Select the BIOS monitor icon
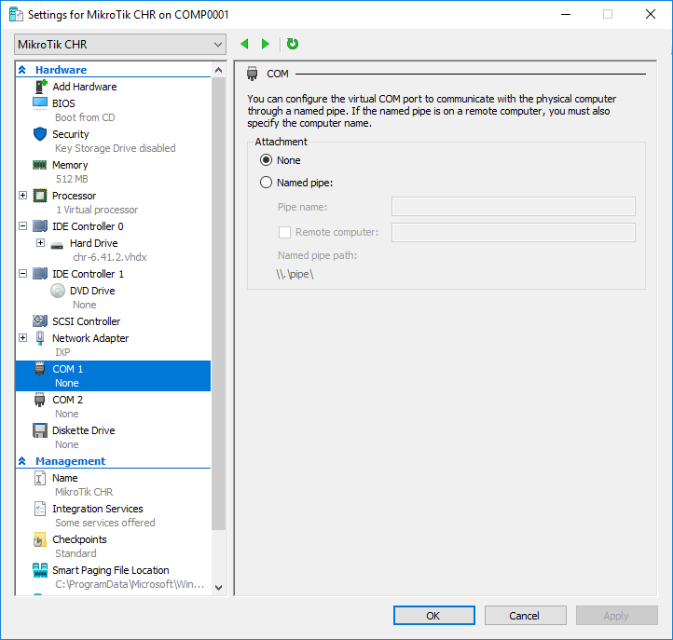Screen dimensions: 673x640 click(x=40, y=103)
